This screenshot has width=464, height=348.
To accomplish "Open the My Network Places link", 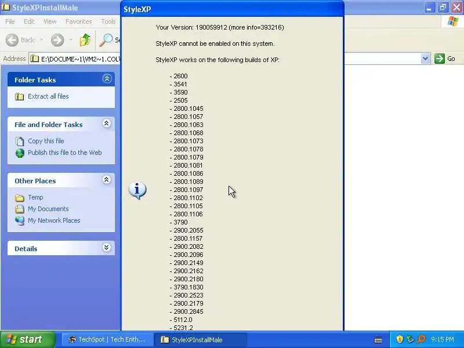I will 54,220.
